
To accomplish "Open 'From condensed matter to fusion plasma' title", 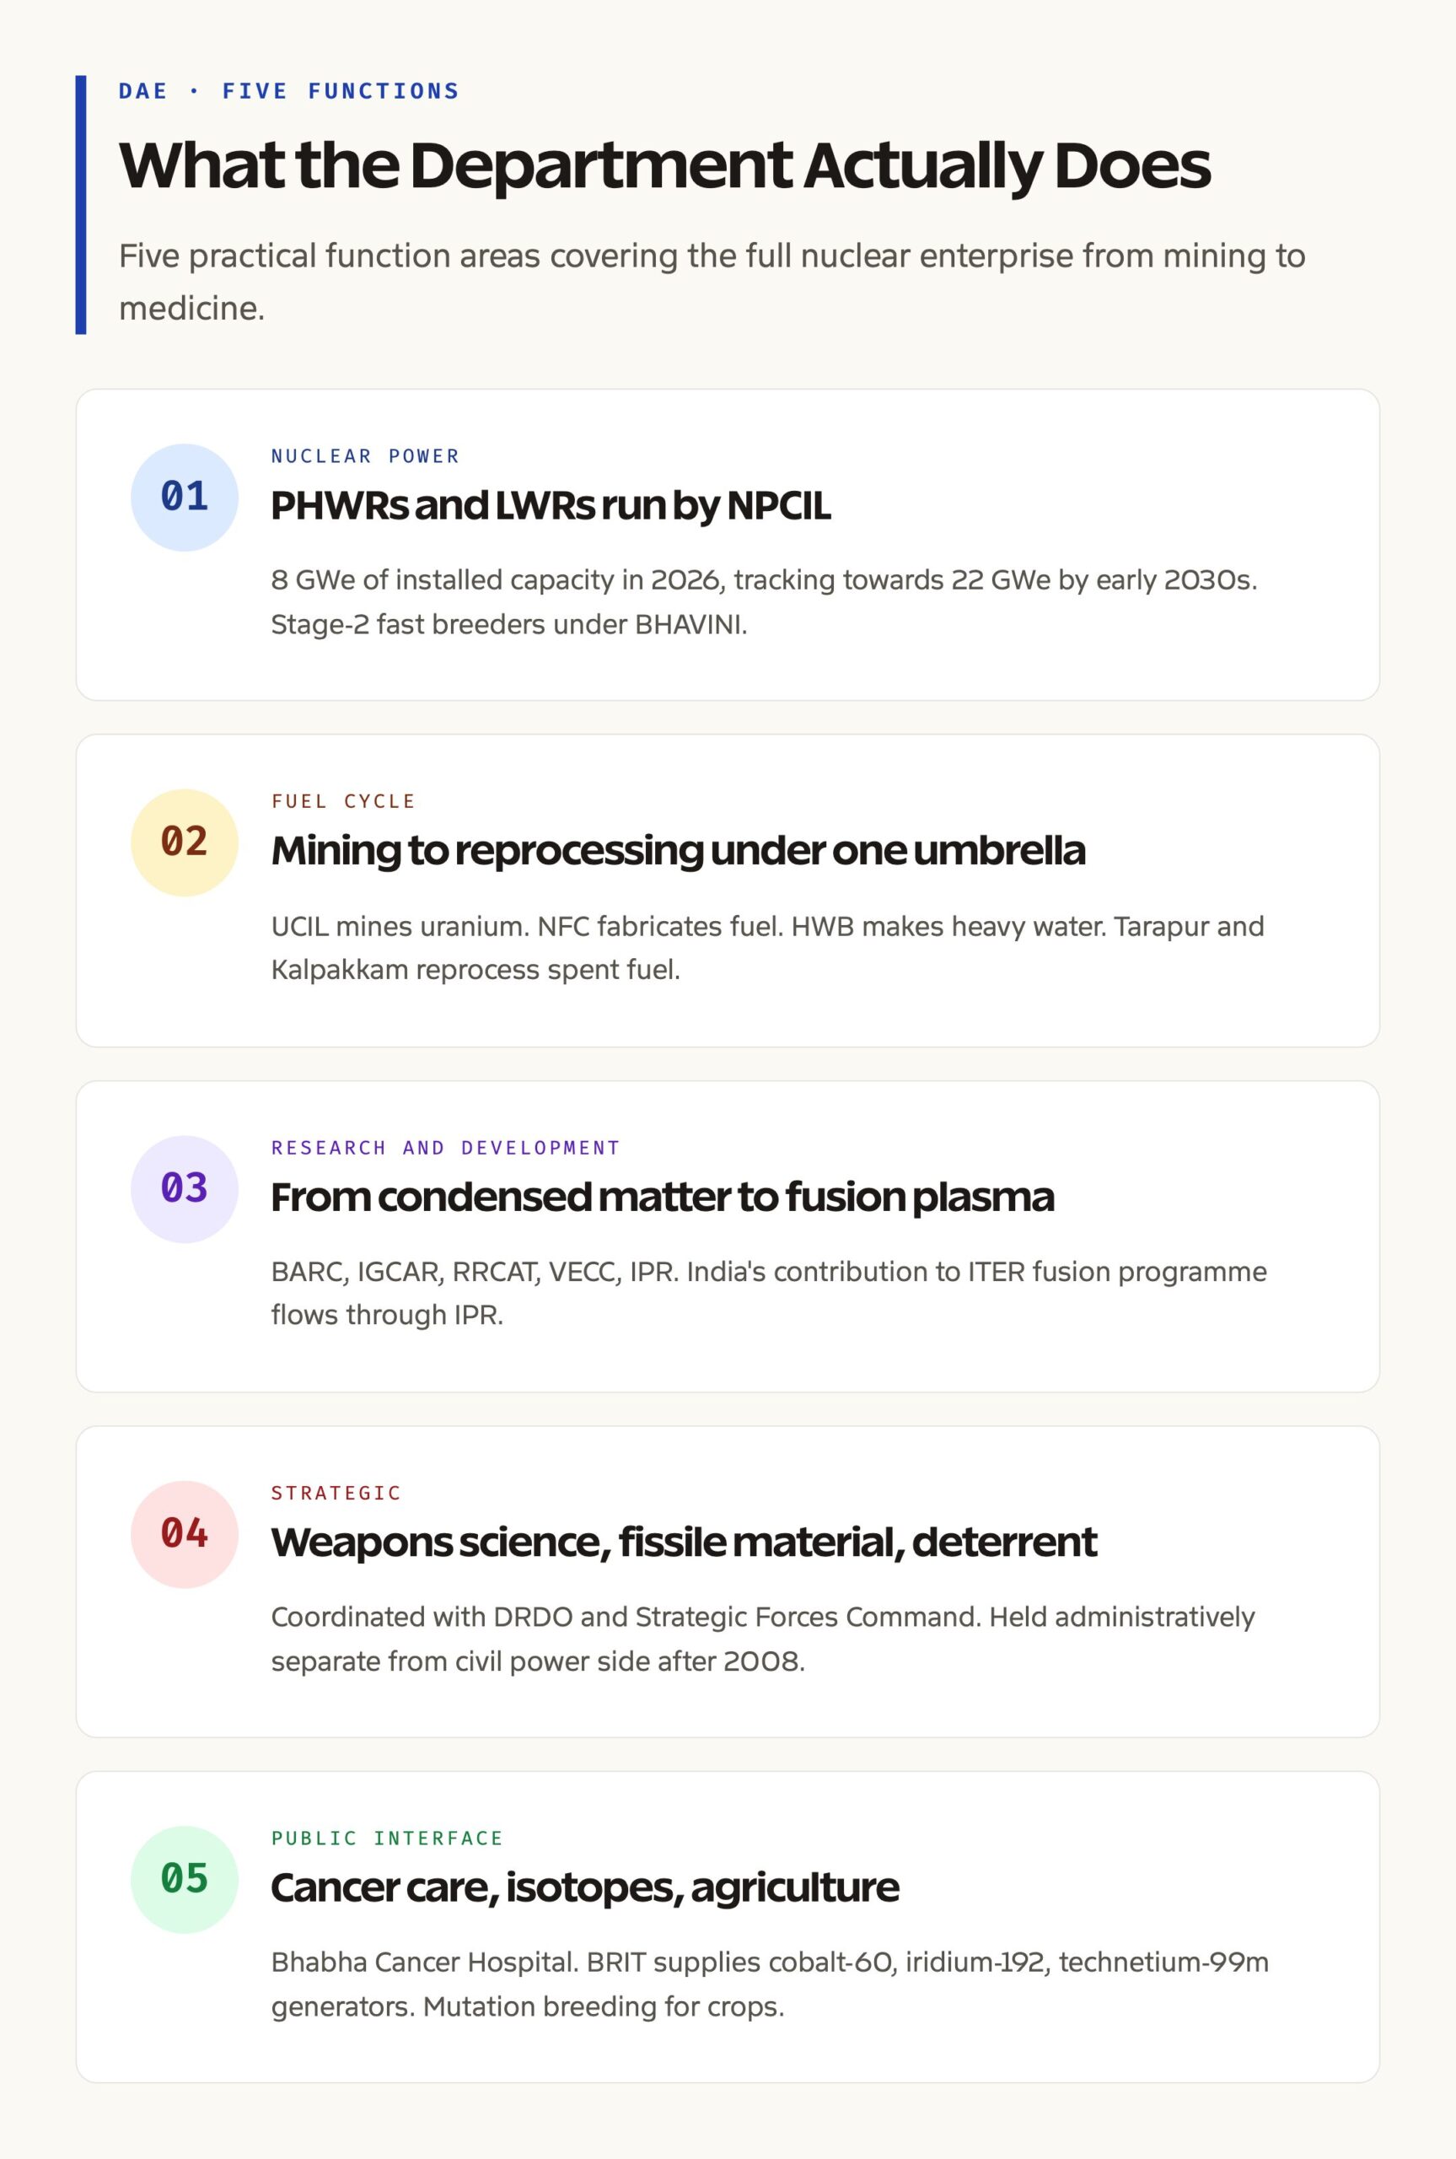I will click(x=663, y=1197).
